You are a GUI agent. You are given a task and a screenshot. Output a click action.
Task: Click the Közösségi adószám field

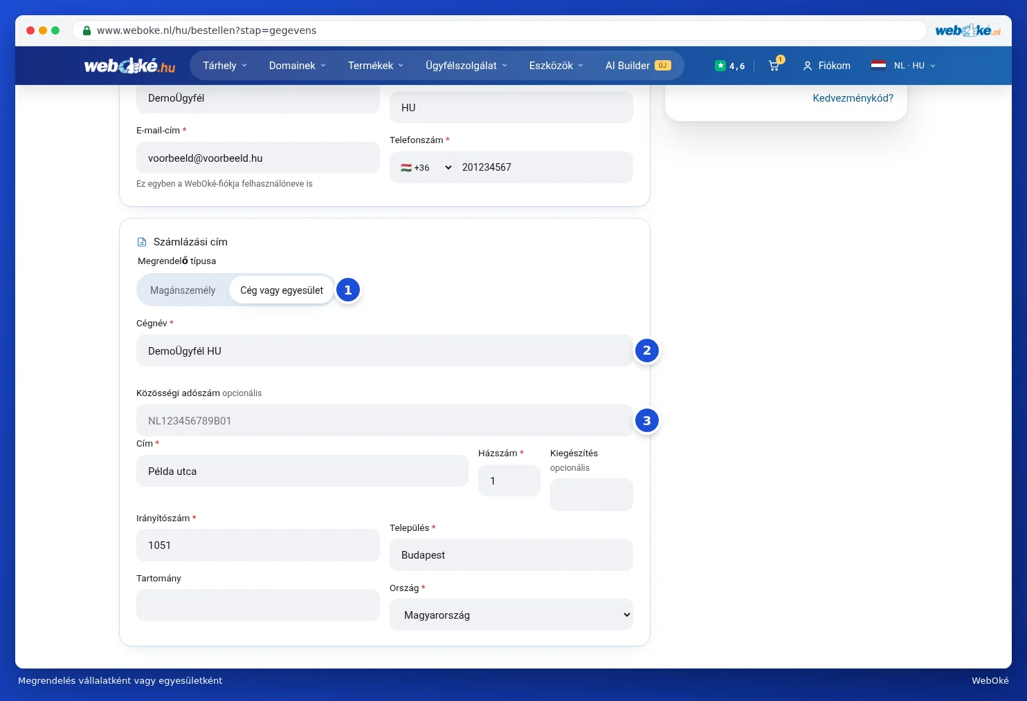[385, 420]
